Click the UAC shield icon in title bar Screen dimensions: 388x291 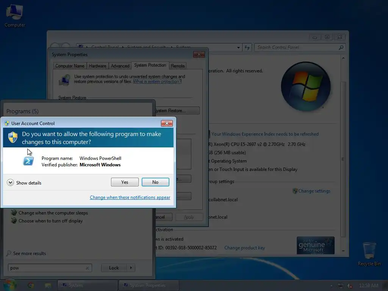pyautogui.click(x=7, y=123)
